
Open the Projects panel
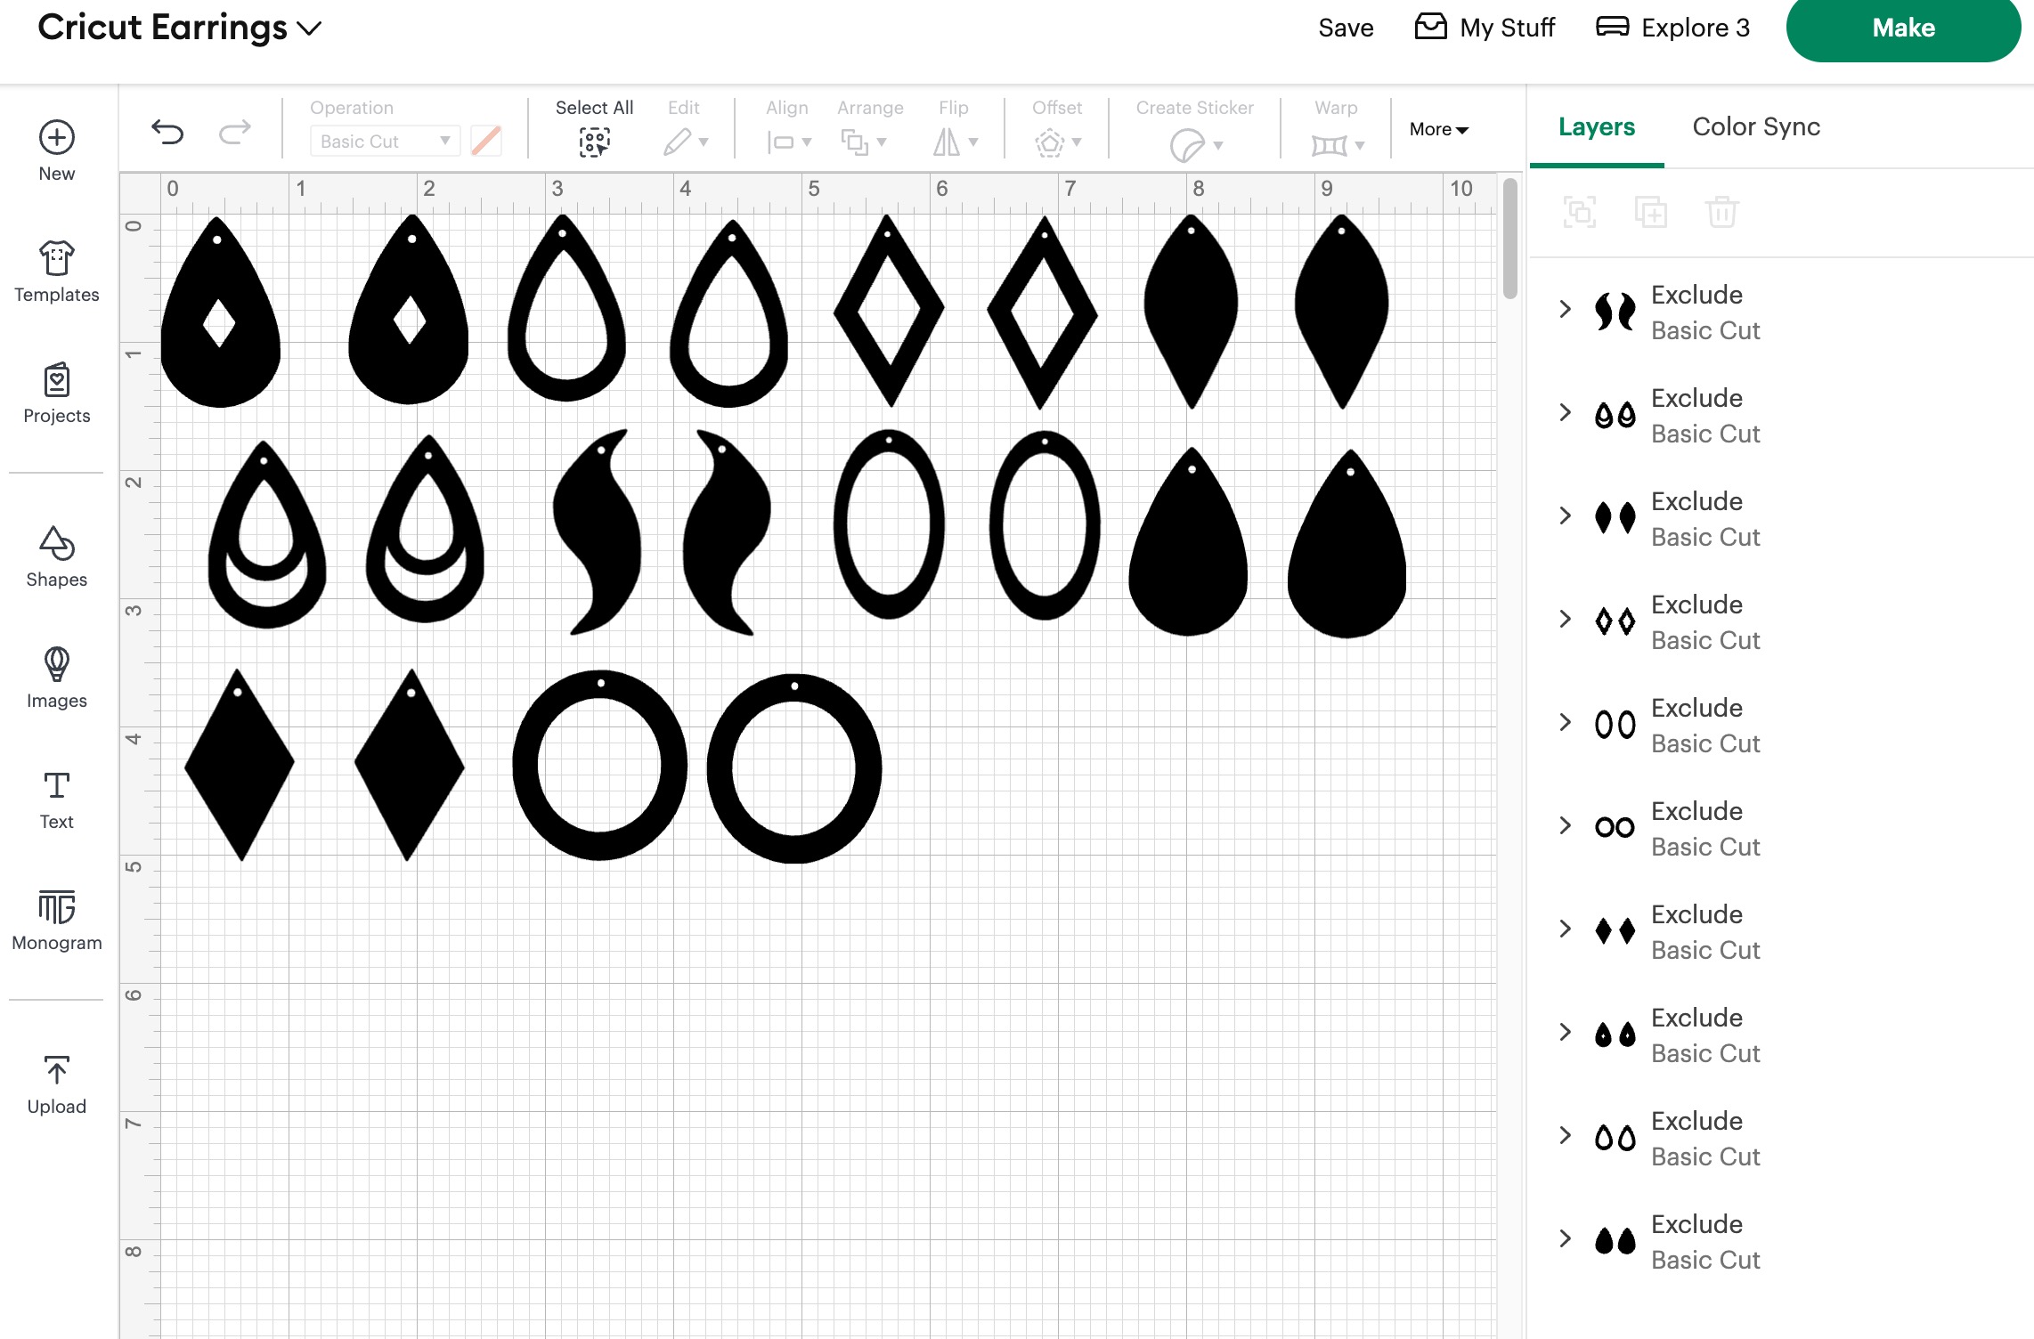pos(57,393)
